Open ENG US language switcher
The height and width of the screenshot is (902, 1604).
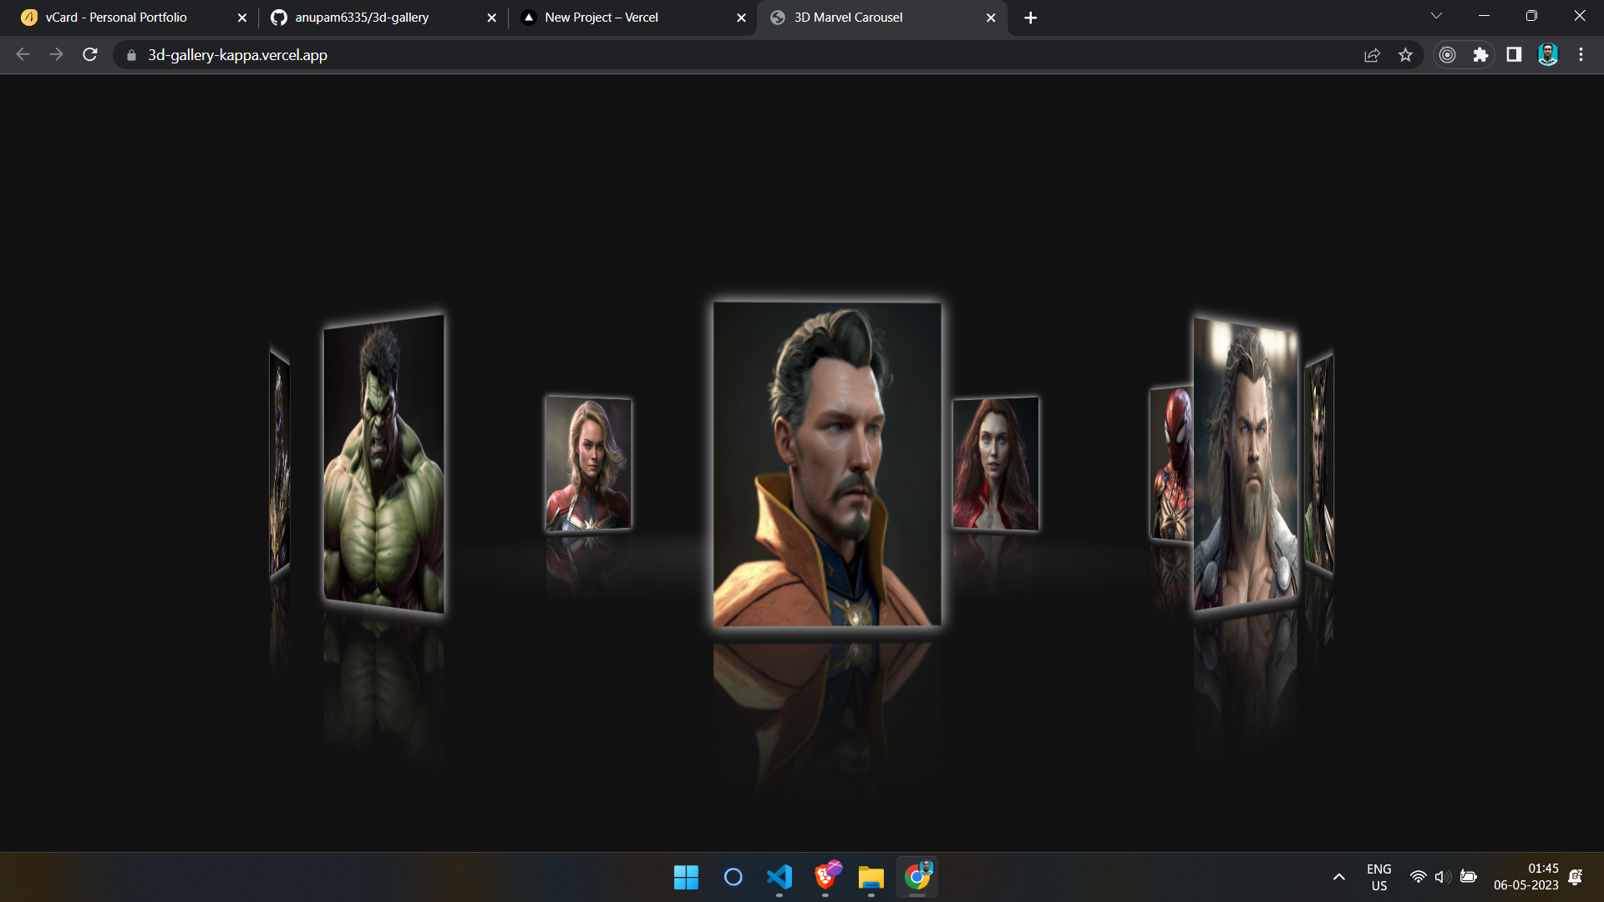[x=1379, y=877]
